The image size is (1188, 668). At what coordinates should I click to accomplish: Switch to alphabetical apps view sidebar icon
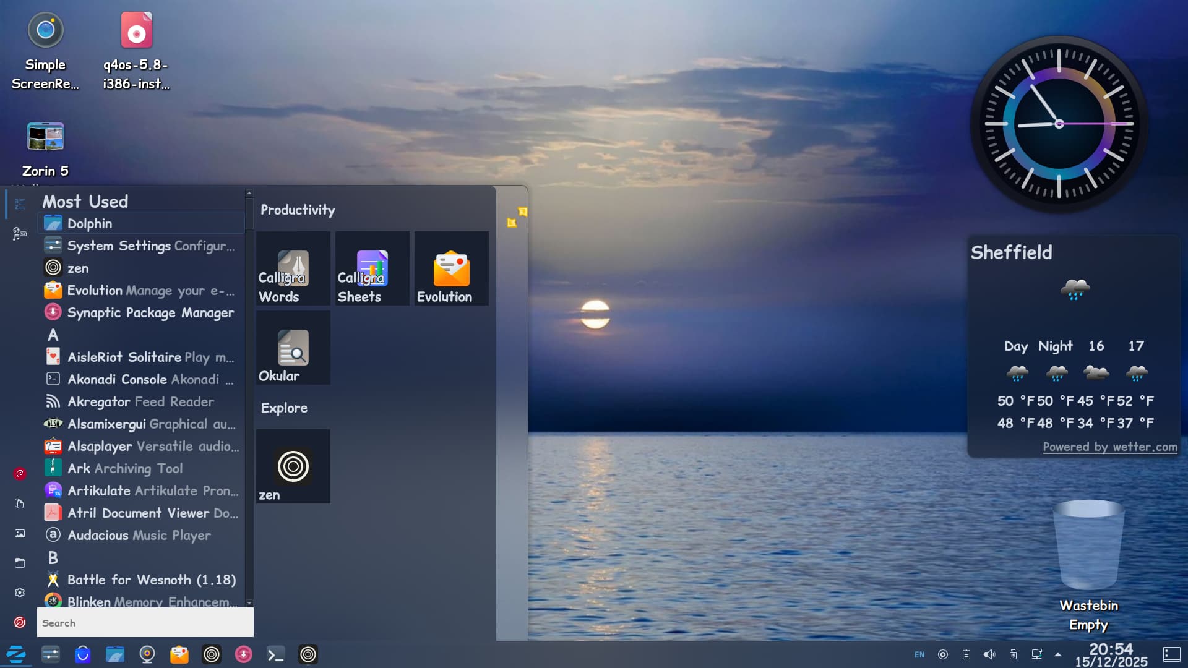[19, 203]
